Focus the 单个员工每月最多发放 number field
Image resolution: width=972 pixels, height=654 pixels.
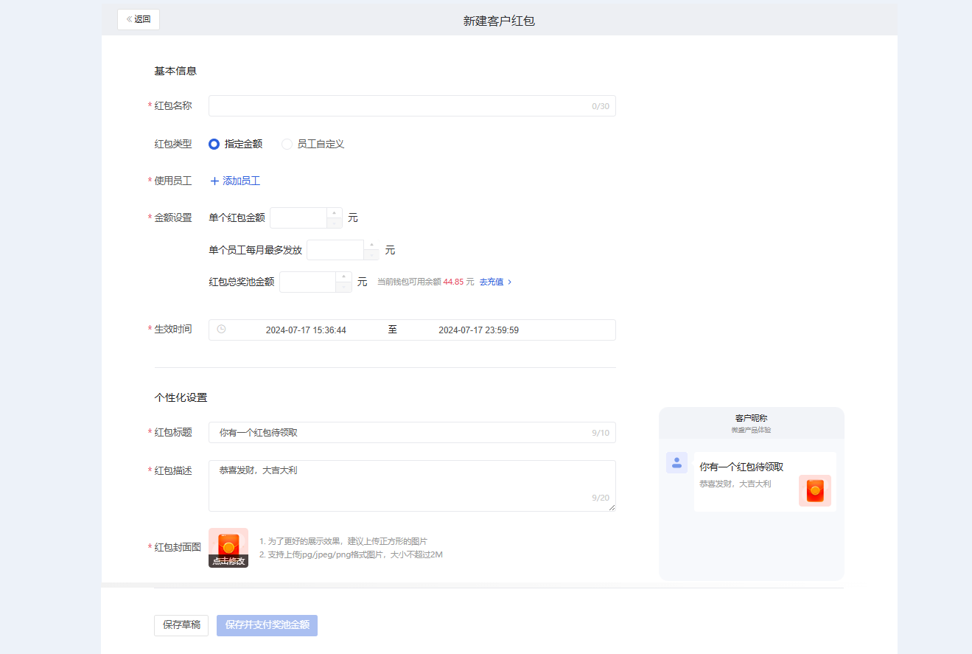(x=335, y=251)
